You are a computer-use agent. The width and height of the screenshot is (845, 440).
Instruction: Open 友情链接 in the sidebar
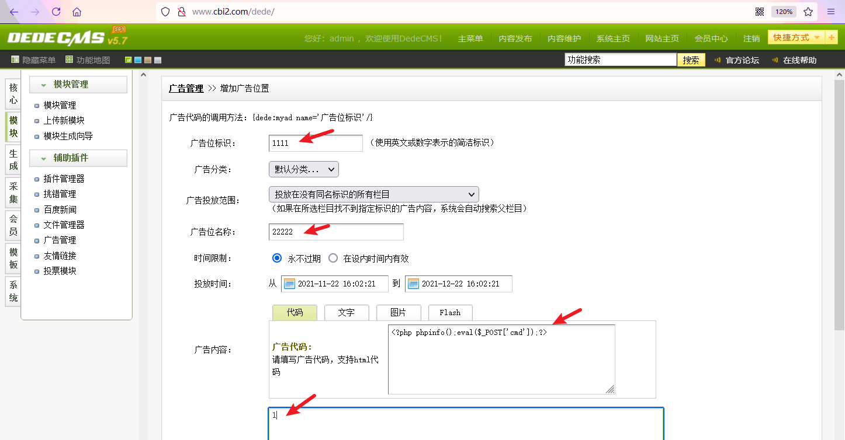(x=60, y=256)
